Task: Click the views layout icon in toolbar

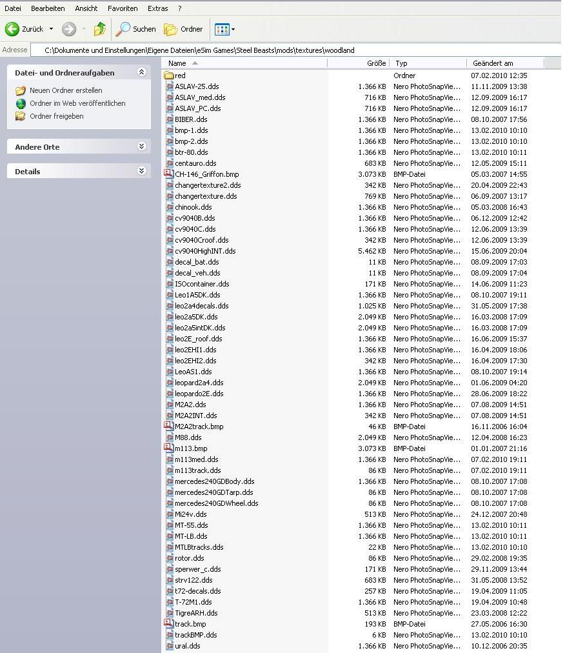Action: pyautogui.click(x=222, y=29)
